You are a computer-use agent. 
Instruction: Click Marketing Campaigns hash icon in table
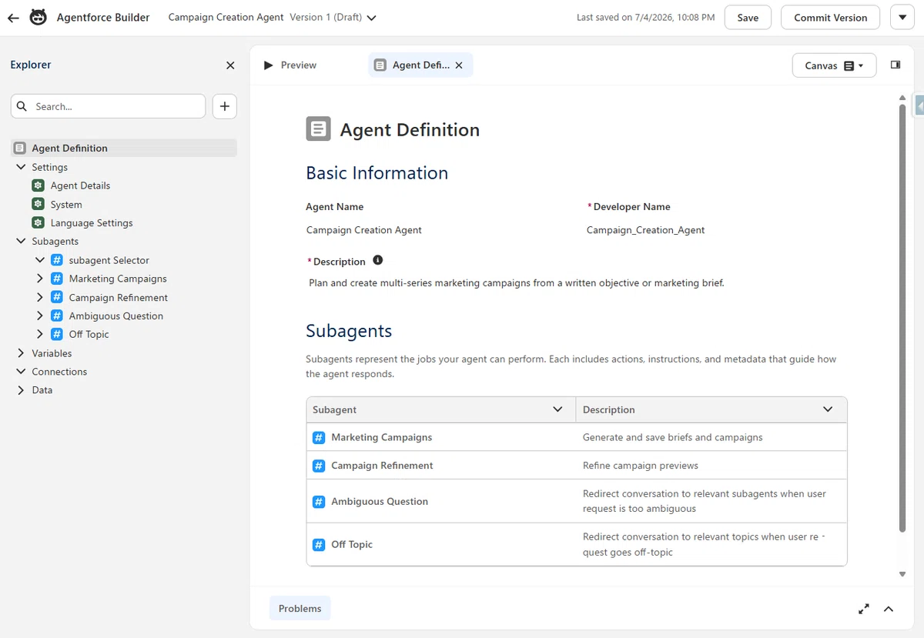(x=319, y=437)
